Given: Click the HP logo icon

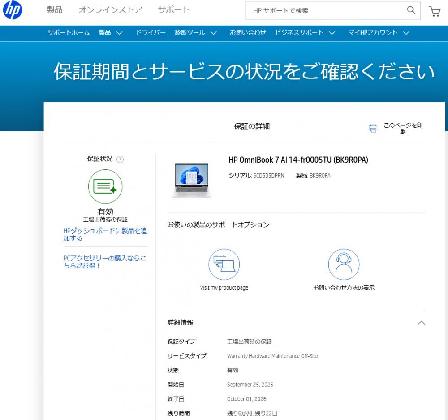Looking at the screenshot, I should (x=13, y=11).
